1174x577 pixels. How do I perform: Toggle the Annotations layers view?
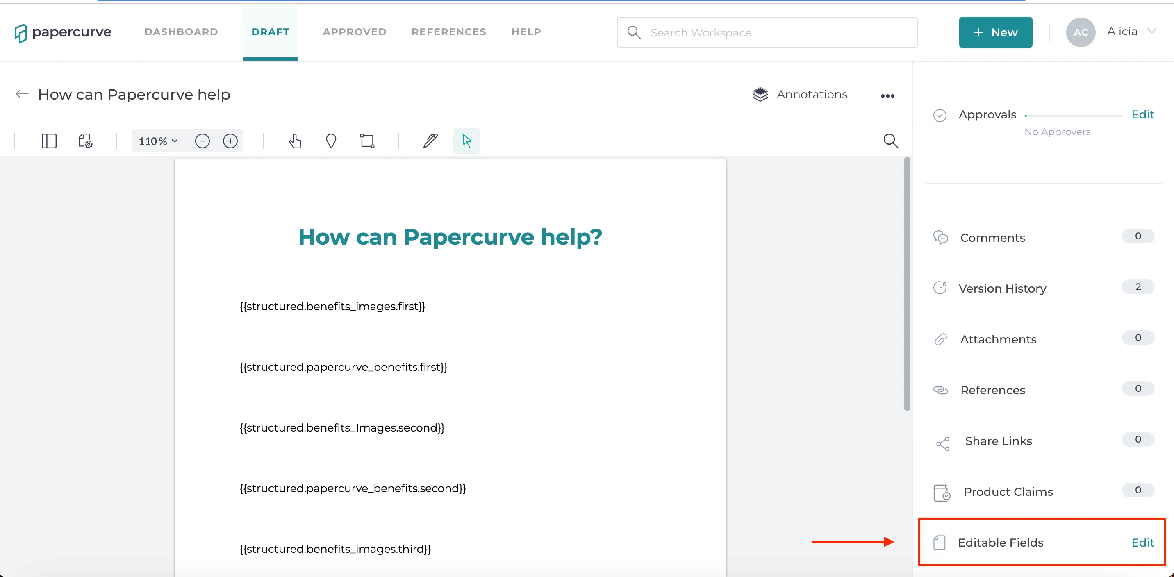pyautogui.click(x=800, y=94)
